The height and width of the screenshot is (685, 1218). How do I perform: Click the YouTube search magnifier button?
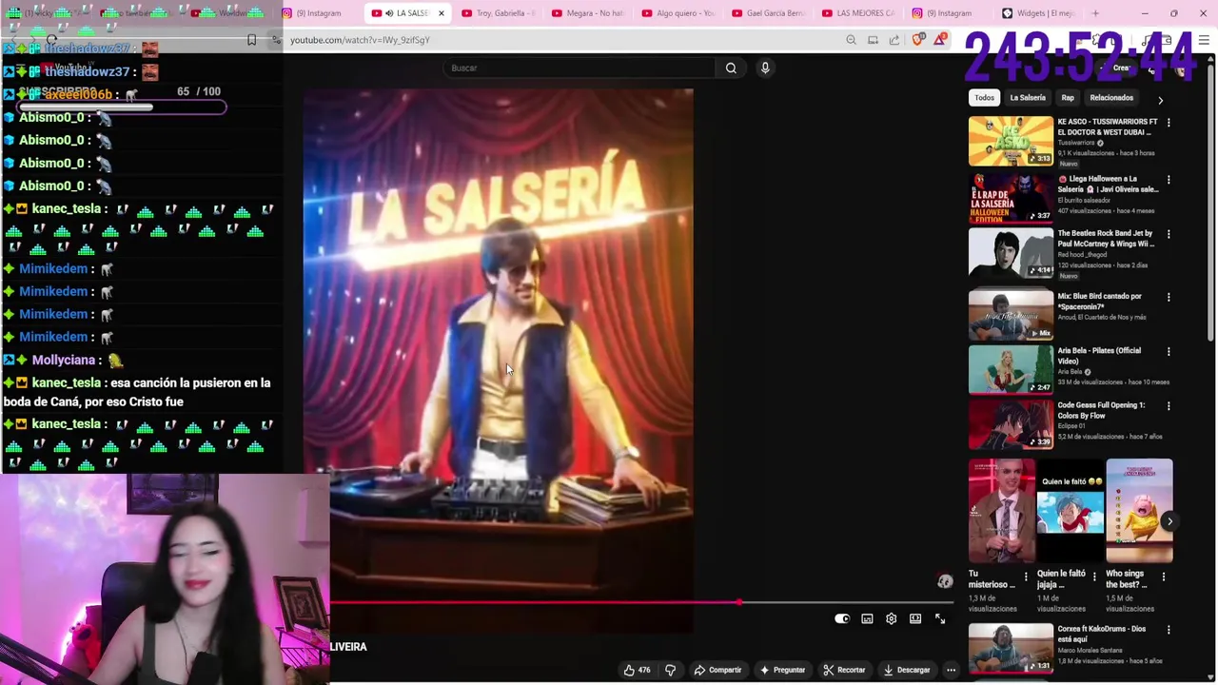[731, 68]
